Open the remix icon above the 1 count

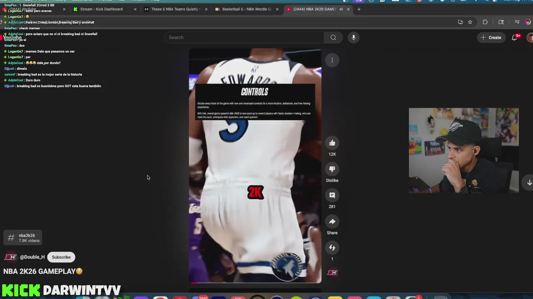pyautogui.click(x=332, y=248)
